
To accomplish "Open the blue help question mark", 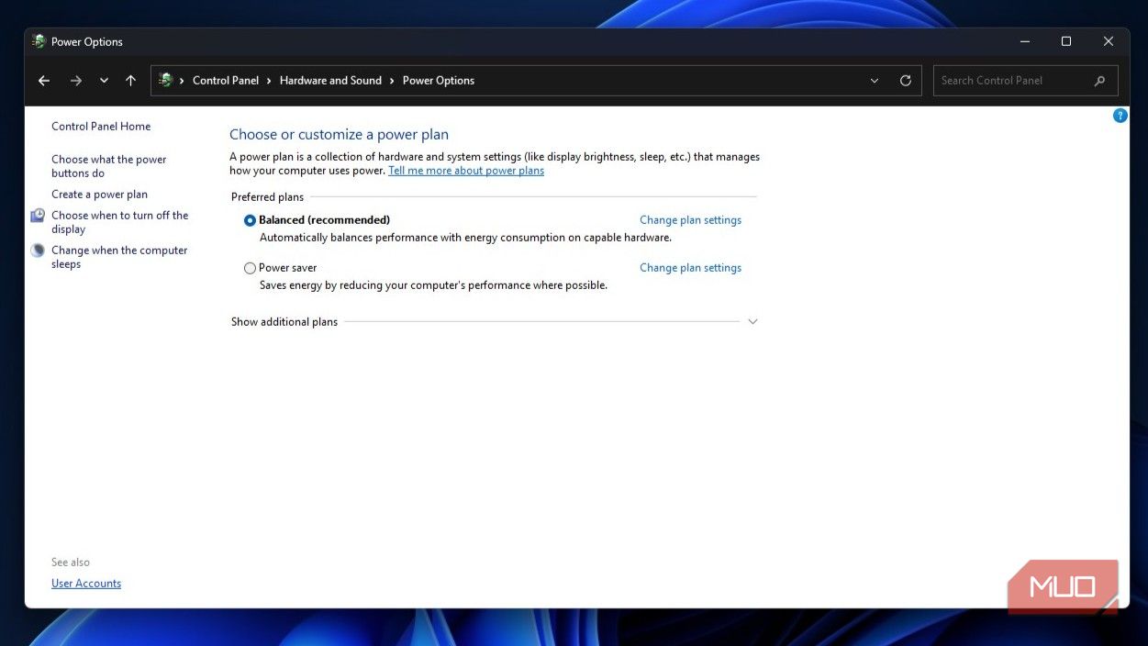I will tap(1120, 116).
